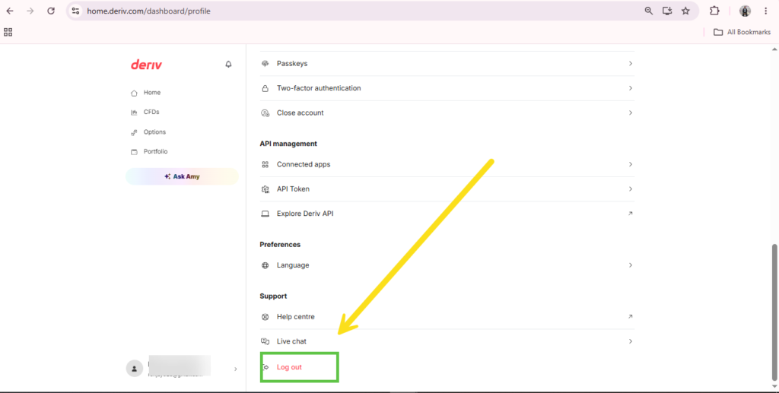779x393 pixels.
Task: Select the API Token label
Action: coord(293,189)
